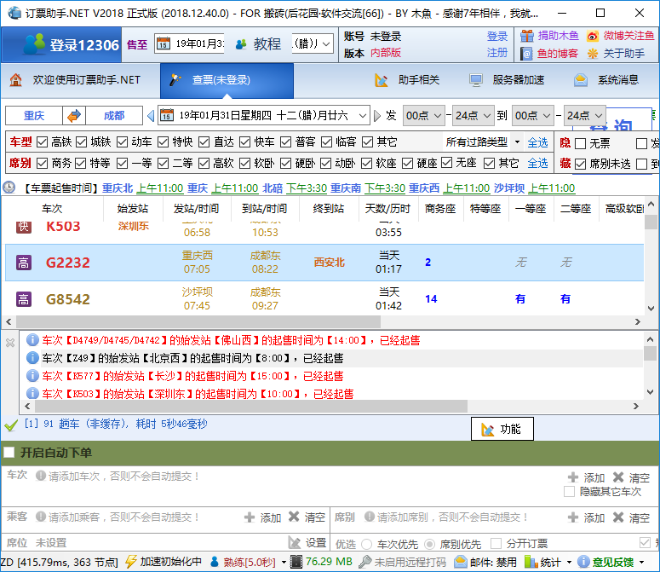The image size is (660, 572).
Task: Check 隐藏其它车次 option
Action: 569,492
